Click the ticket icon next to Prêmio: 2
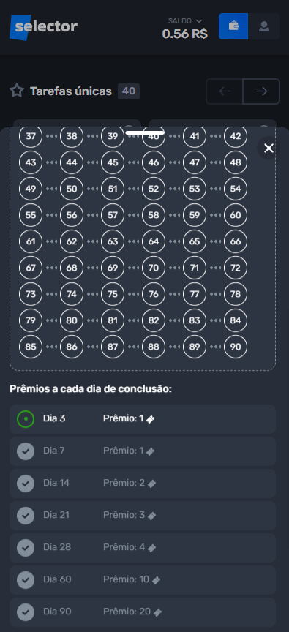 click(x=151, y=484)
